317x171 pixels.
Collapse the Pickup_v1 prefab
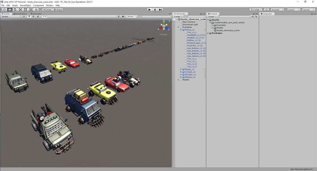181,30
